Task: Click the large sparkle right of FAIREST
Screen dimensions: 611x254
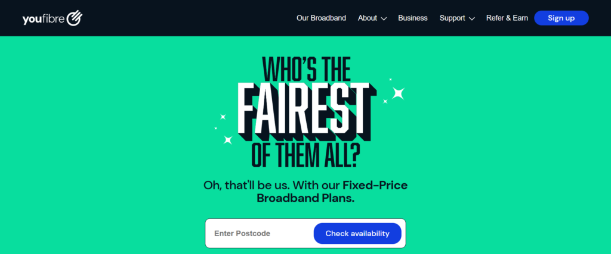Action: (x=398, y=93)
